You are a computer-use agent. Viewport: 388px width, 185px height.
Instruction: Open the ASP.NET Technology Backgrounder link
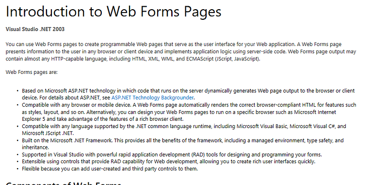(x=152, y=98)
